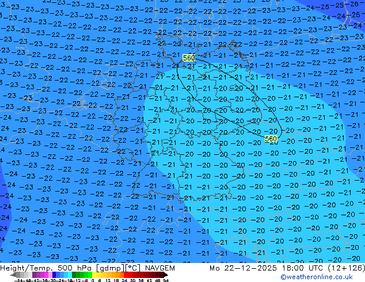Image resolution: width=365 pixels, height=282 pixels.
Task: Click the left grey arrow of the color scale
Action: click(13, 275)
